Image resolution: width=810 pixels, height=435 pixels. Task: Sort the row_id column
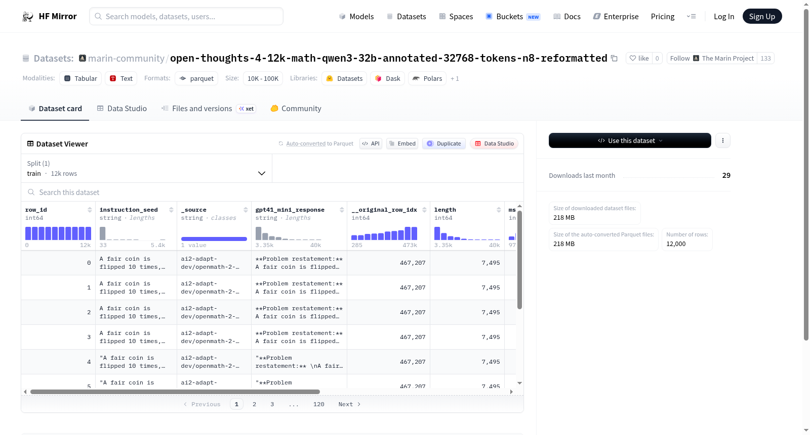90,210
